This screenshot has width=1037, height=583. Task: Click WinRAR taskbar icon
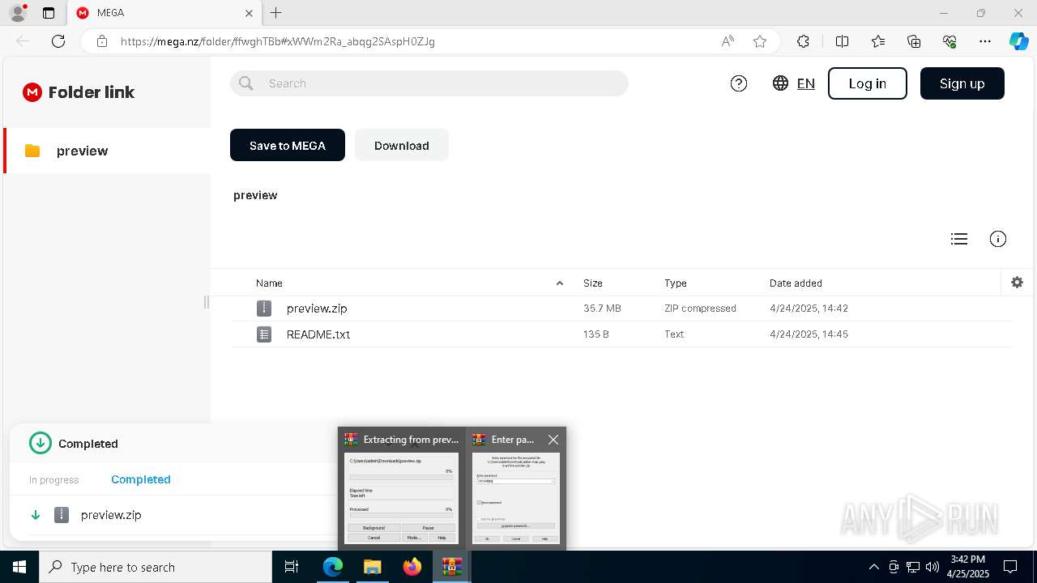coord(452,567)
